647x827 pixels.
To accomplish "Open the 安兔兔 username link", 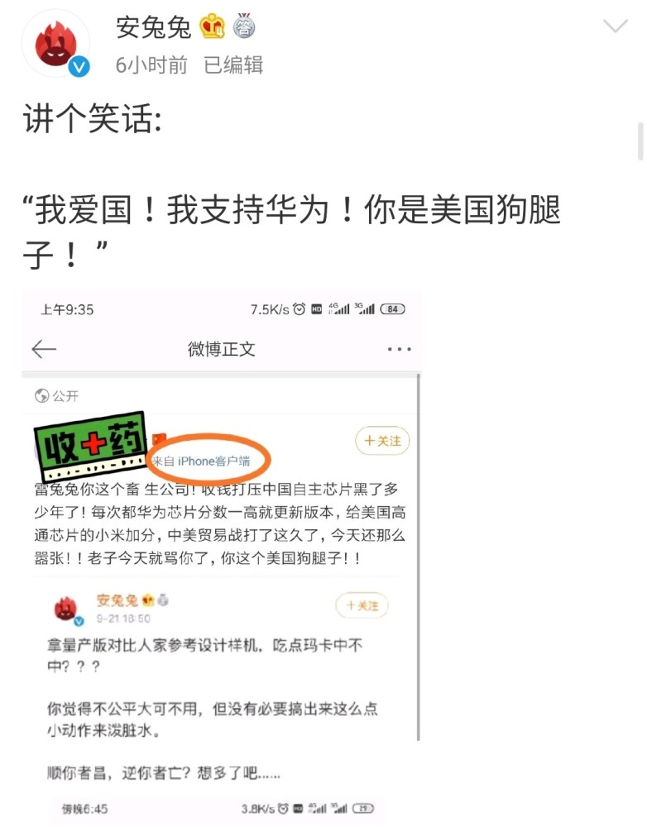I will coord(153,27).
